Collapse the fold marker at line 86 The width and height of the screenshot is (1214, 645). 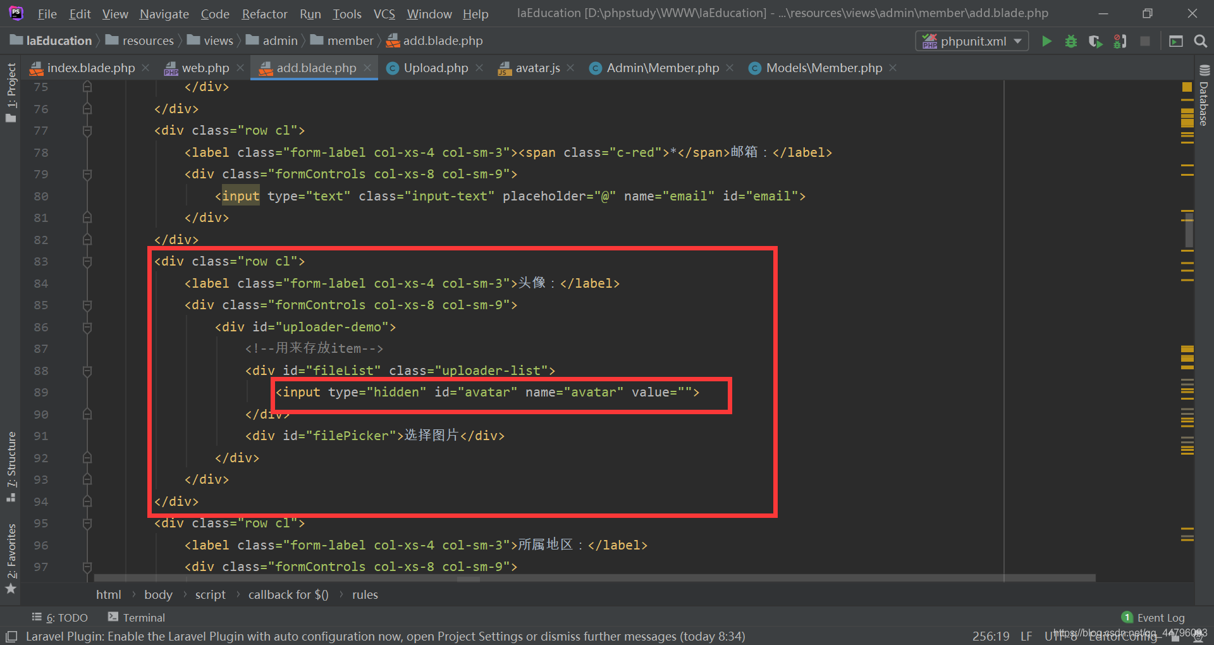coord(87,328)
